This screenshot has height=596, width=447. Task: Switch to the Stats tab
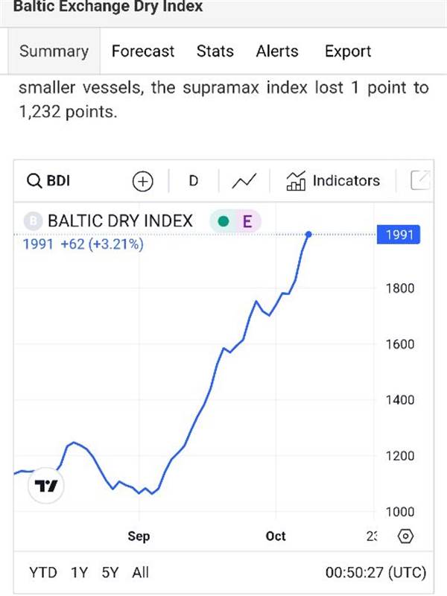pyautogui.click(x=215, y=51)
